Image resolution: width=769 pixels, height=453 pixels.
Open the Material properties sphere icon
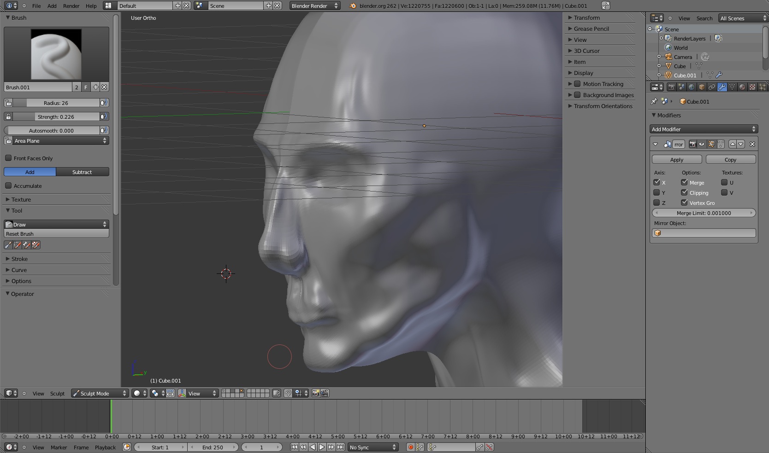[742, 87]
